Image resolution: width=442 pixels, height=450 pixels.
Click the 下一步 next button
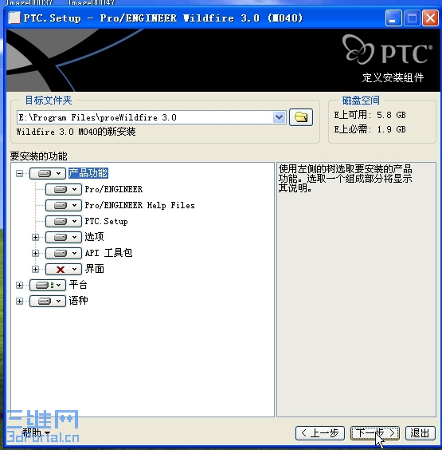point(375,432)
